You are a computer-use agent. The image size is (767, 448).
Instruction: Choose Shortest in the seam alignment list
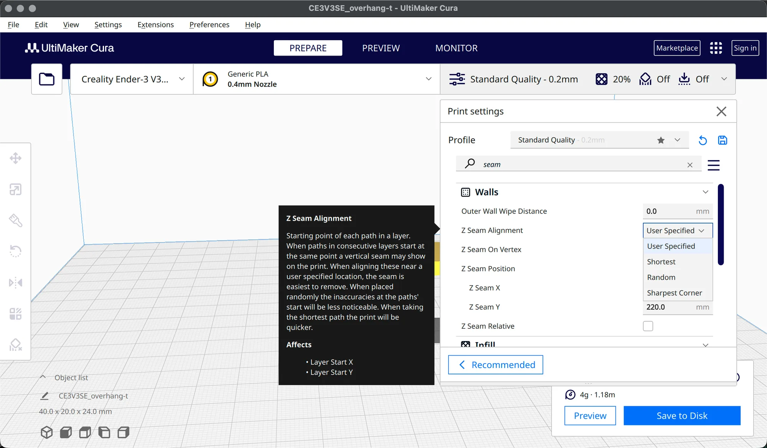click(678, 262)
